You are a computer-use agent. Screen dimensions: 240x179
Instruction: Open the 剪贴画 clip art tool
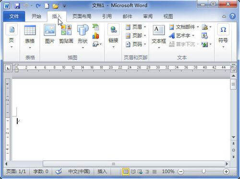point(66,34)
